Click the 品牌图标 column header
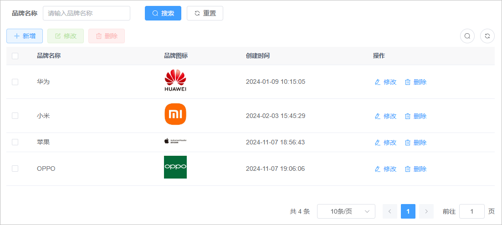This screenshot has width=502, height=225. [x=176, y=56]
